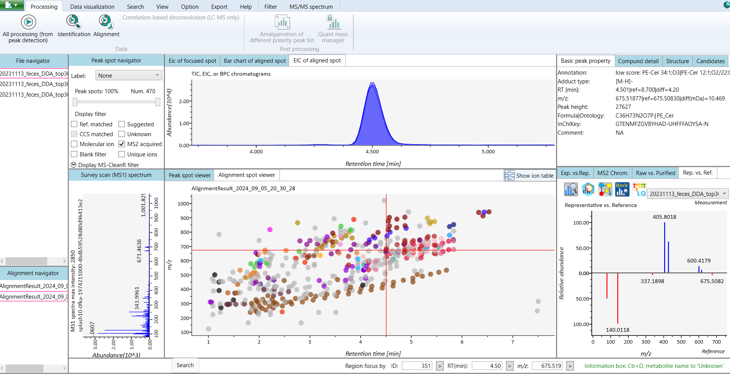Expand Display MS-CleanR filter section
The width and height of the screenshot is (730, 374).
[x=74, y=165]
